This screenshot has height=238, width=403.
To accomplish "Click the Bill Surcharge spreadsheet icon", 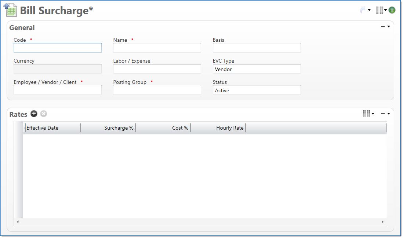I will (x=10, y=10).
